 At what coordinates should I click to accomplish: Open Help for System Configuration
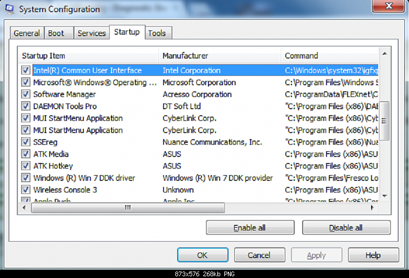click(373, 255)
